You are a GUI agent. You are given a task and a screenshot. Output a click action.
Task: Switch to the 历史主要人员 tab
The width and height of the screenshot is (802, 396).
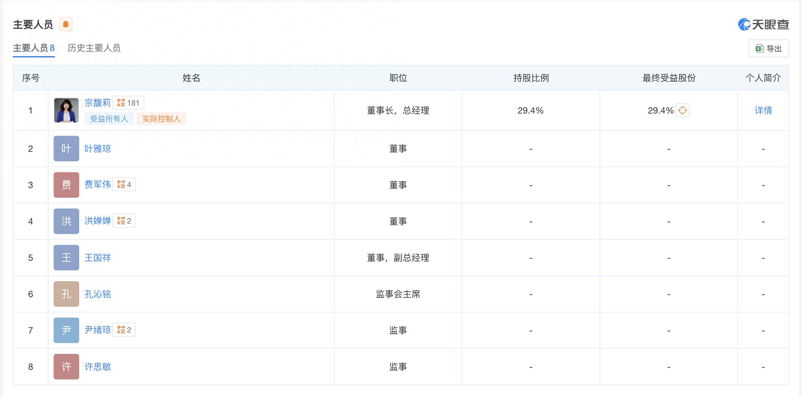coord(94,48)
